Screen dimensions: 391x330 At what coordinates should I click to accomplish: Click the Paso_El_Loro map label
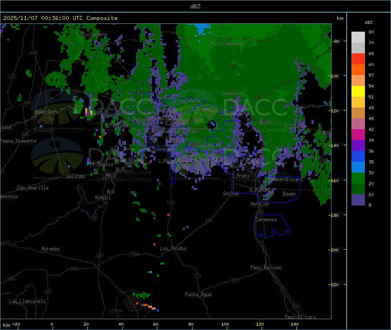[300, 317]
